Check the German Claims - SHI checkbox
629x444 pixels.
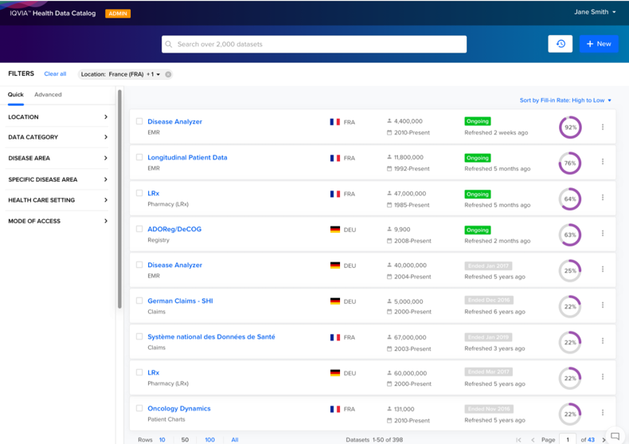[x=139, y=301]
